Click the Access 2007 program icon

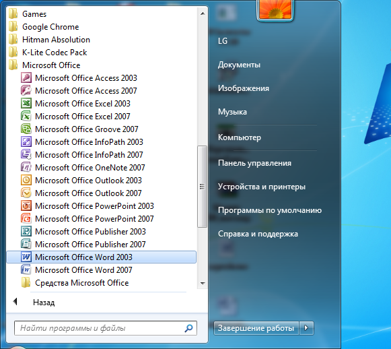pos(26,91)
